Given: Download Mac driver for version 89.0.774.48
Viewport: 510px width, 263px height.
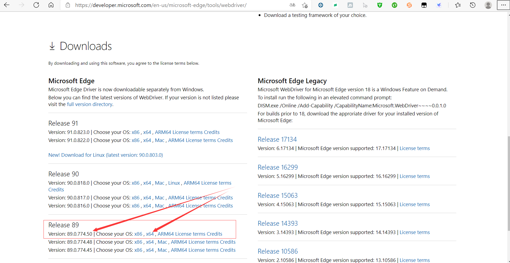Looking at the screenshot, I should (162, 242).
